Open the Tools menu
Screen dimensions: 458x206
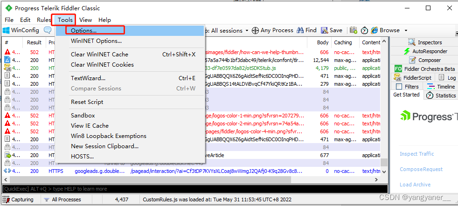pyautogui.click(x=65, y=20)
